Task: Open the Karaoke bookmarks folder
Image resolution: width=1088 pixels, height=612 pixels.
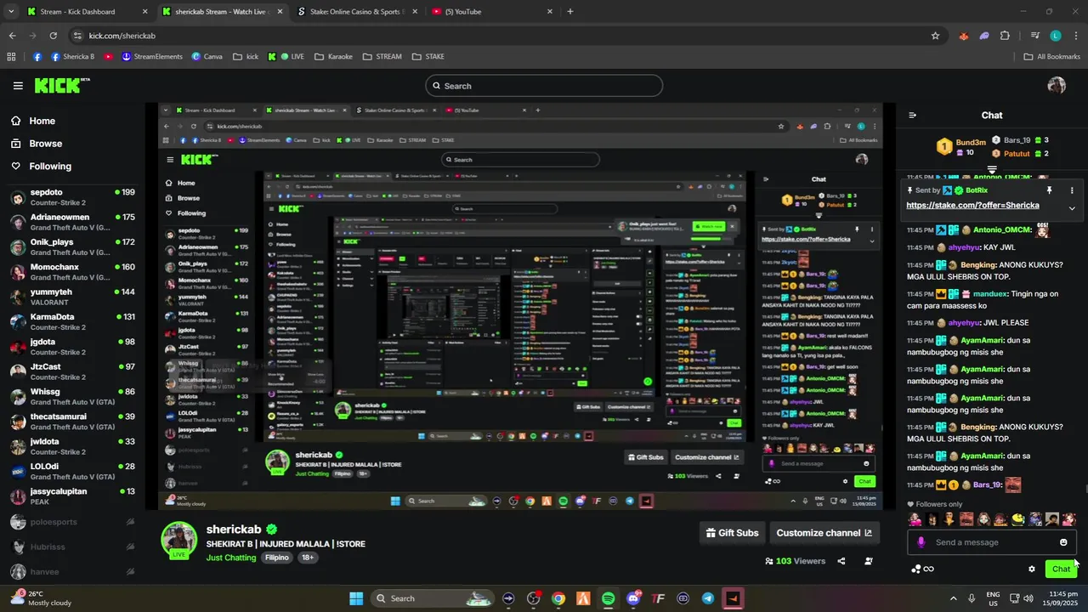Action: (333, 57)
